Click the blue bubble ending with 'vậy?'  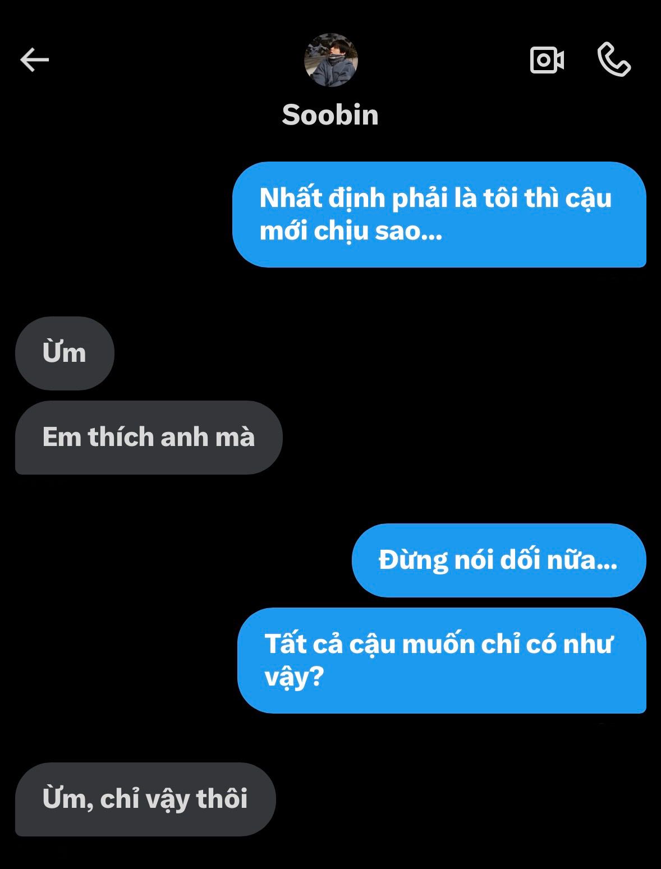[442, 660]
